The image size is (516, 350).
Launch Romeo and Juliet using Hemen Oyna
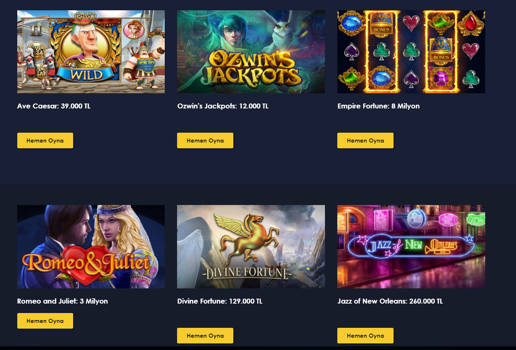(x=45, y=321)
